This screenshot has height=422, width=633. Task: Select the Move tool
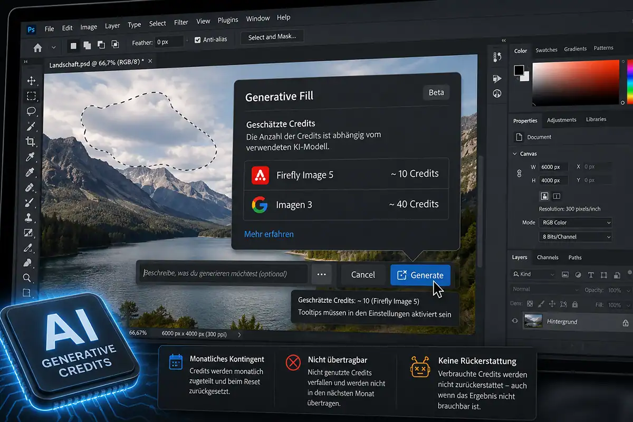31,81
